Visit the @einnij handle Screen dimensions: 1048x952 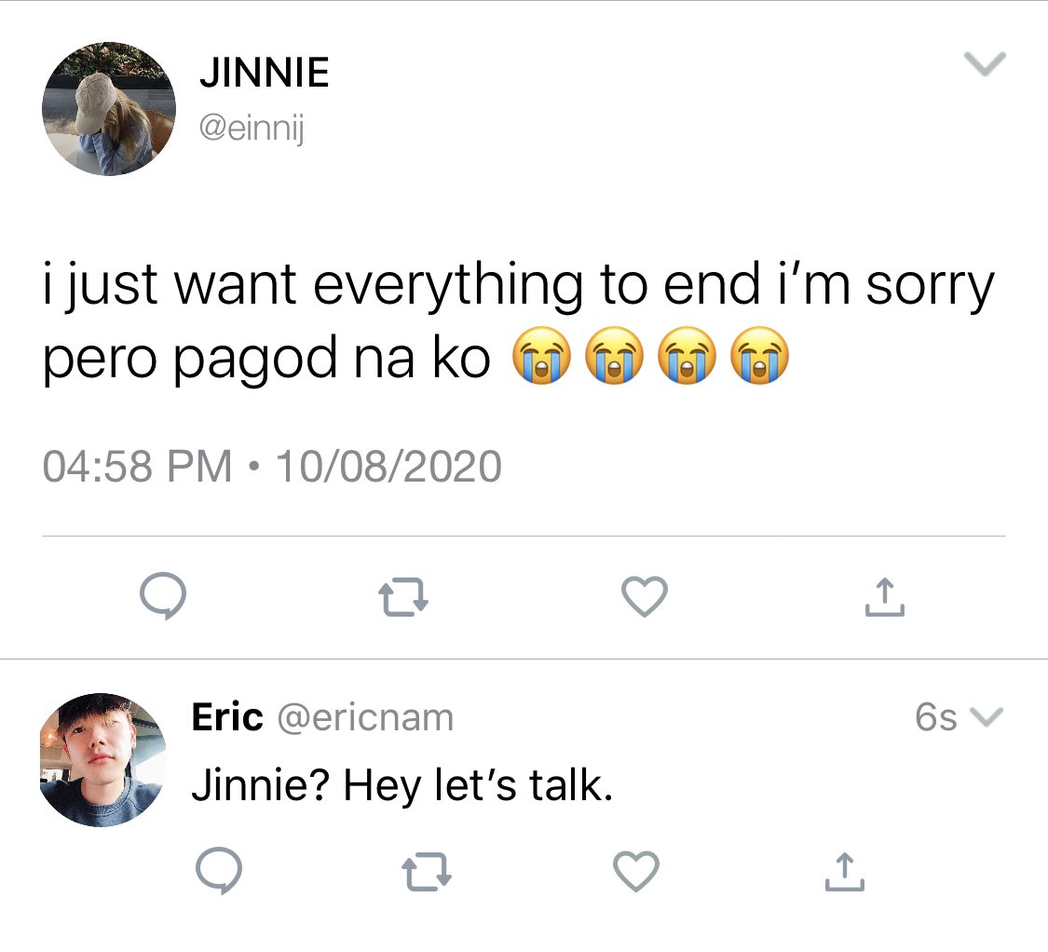(x=252, y=127)
